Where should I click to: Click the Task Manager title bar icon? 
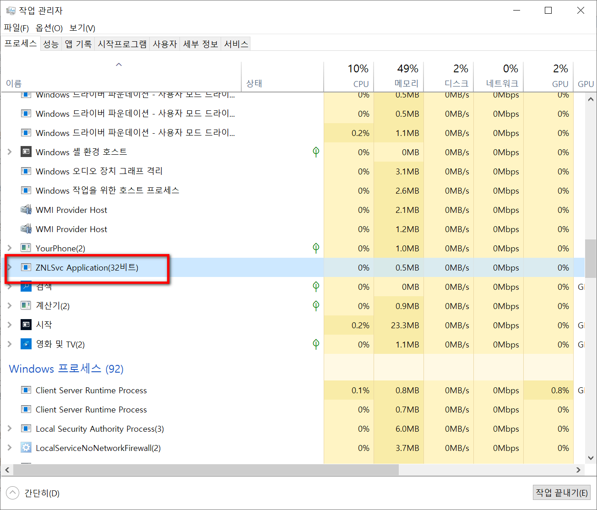pos(11,11)
